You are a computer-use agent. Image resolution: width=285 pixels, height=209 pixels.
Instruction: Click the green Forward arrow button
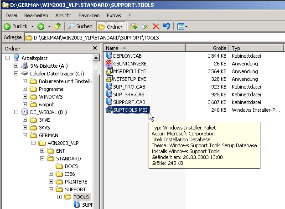click(41, 27)
